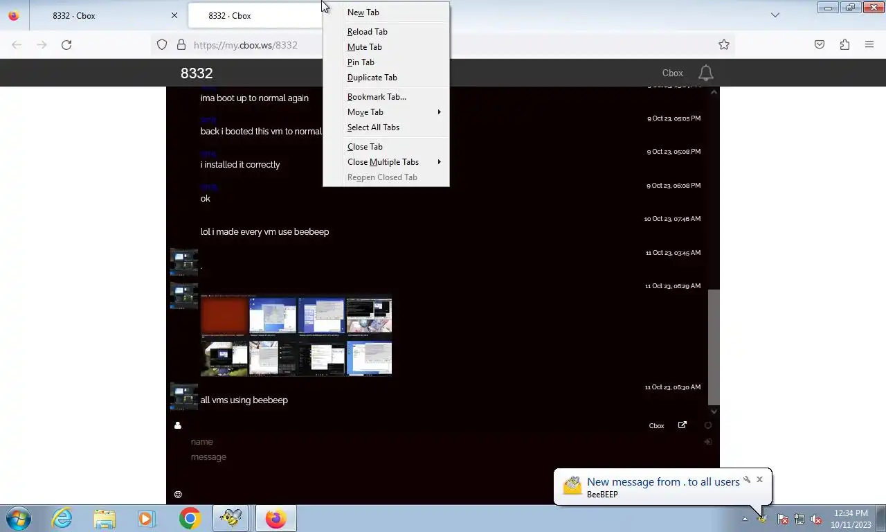This screenshot has height=532, width=886.
Task: Click the Cbox link in the header
Action: pyautogui.click(x=673, y=73)
